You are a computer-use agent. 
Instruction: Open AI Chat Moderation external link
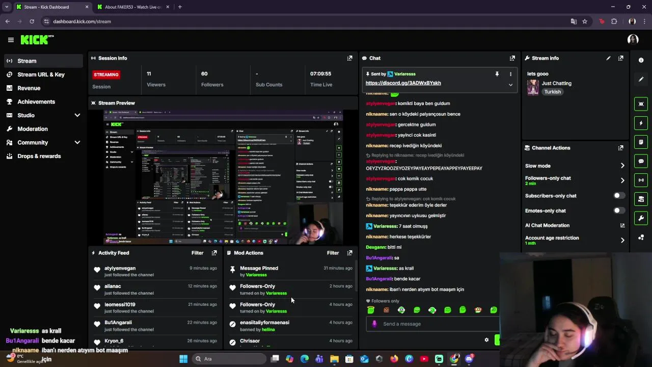tap(622, 225)
